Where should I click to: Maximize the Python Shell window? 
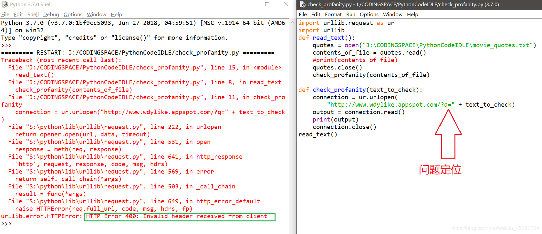tap(267, 4)
